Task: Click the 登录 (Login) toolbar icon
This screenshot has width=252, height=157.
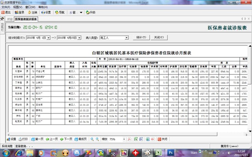Action: [x=19, y=12]
